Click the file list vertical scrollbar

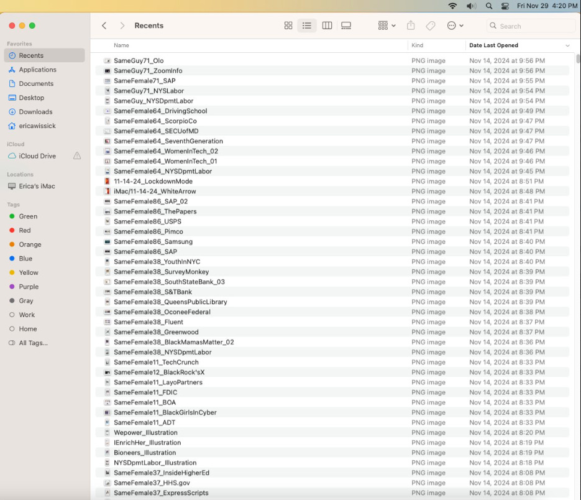(578, 59)
